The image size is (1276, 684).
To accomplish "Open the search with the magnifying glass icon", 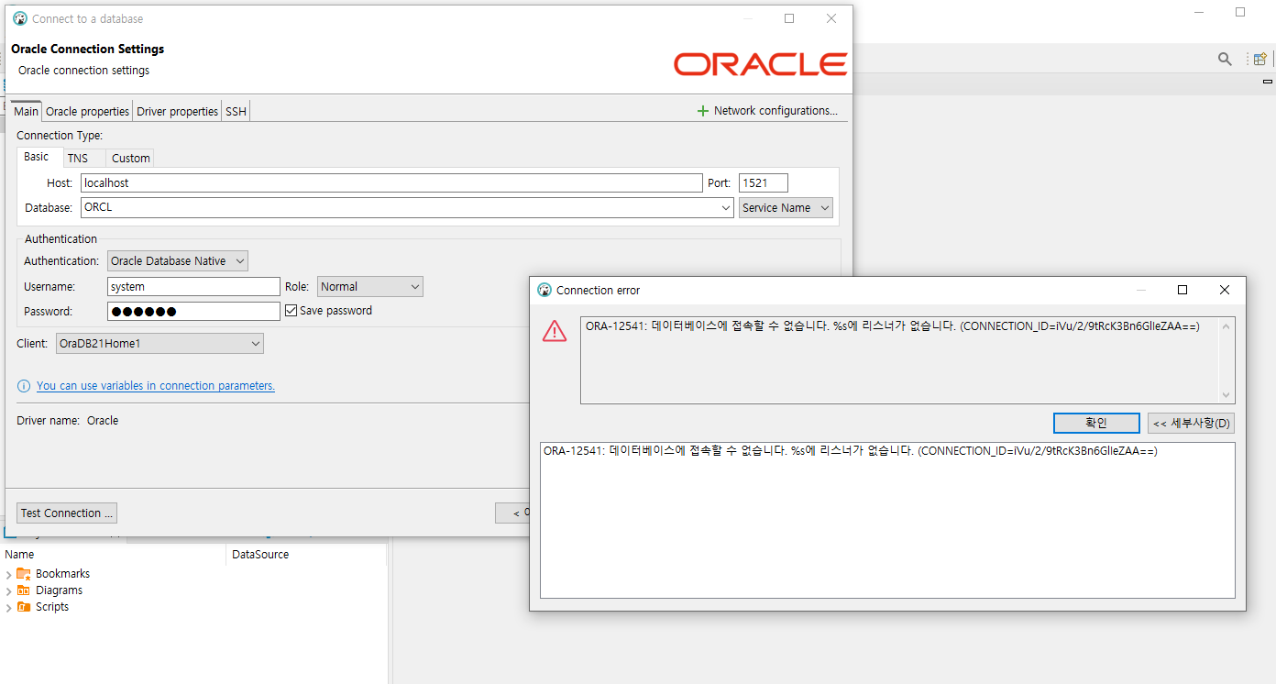I will click(1225, 59).
